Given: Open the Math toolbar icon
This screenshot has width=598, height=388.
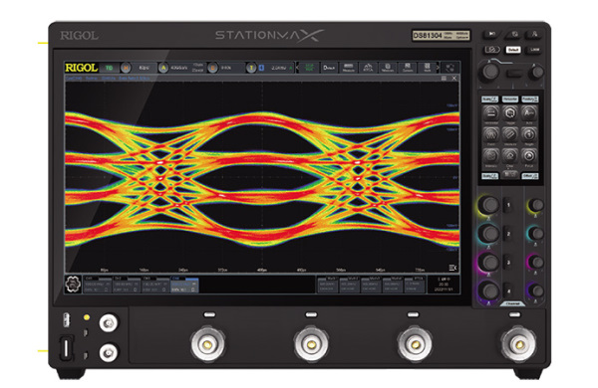Looking at the screenshot, I should [x=427, y=68].
